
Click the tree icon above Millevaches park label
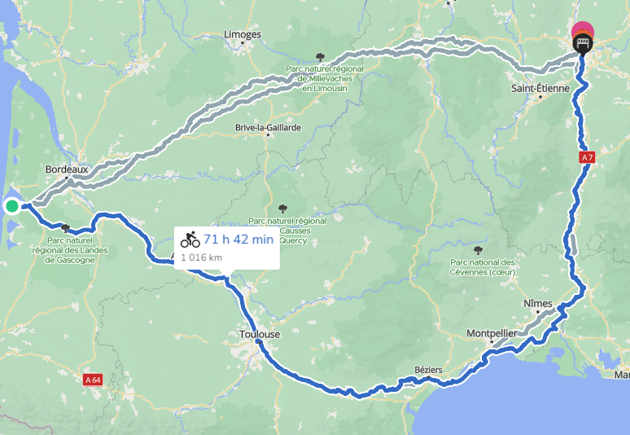[320, 58]
